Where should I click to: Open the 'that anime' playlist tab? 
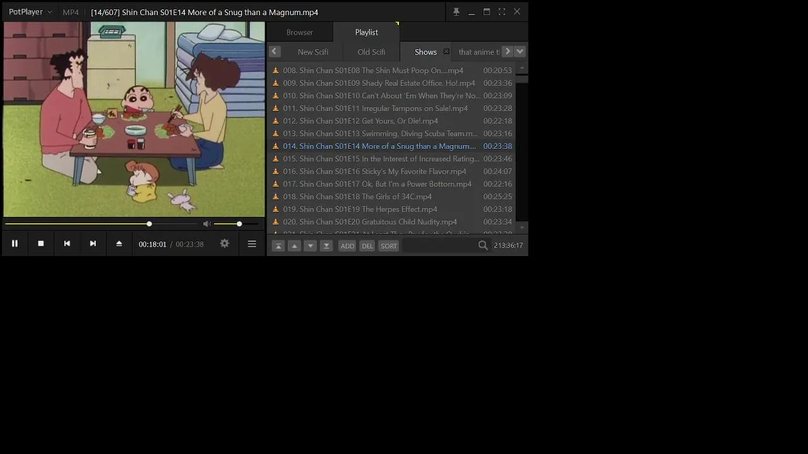point(478,52)
